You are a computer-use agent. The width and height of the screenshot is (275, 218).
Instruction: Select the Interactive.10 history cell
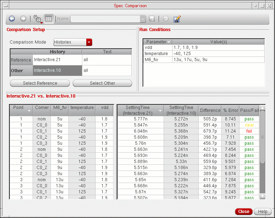pos(57,70)
